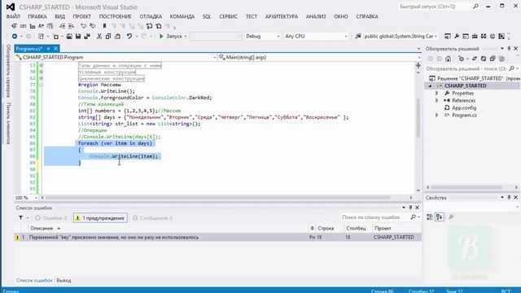The height and width of the screenshot is (293, 521).
Task: Open the ФАЙЛ menu
Action: 13,16
